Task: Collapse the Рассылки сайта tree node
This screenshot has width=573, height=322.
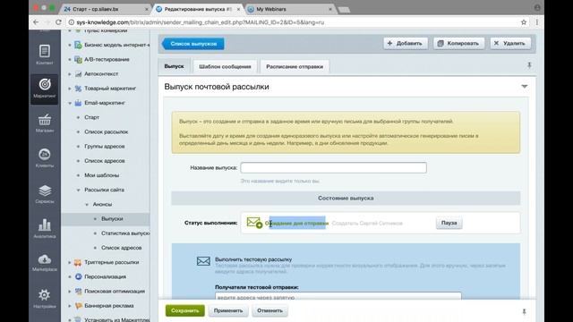Action: tap(78, 191)
